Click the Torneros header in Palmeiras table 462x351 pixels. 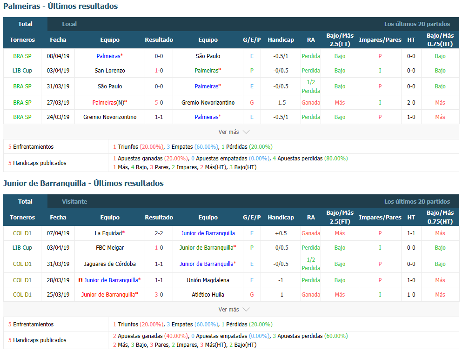[22, 40]
